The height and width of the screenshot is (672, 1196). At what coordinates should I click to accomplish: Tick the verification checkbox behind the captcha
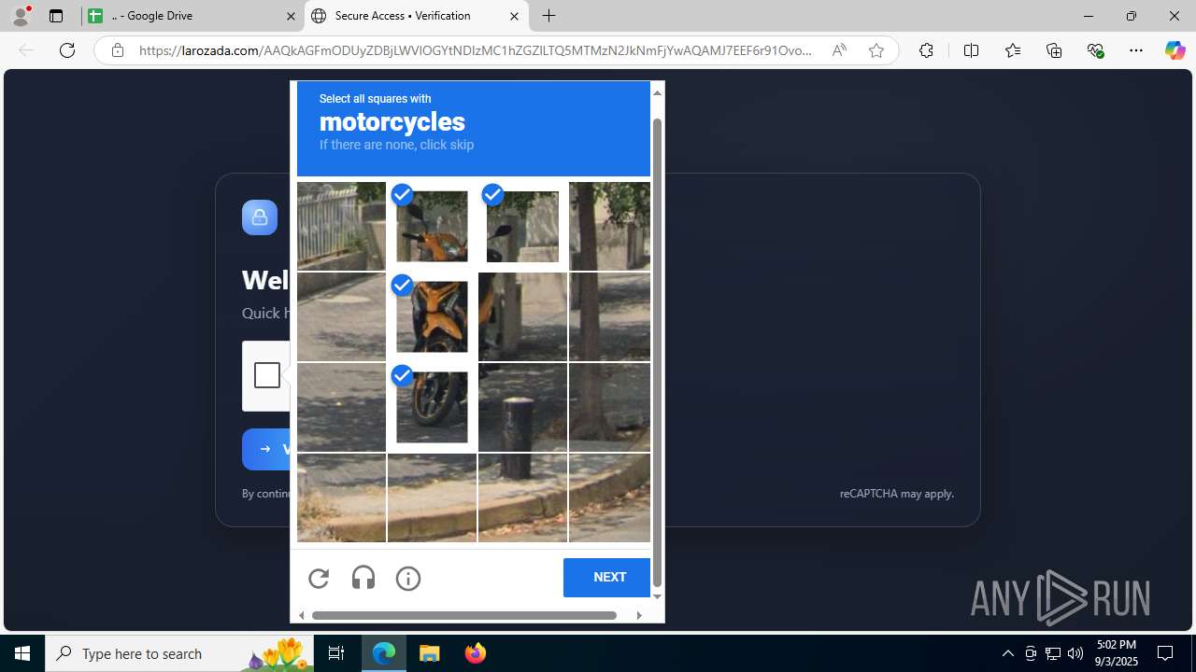[266, 375]
